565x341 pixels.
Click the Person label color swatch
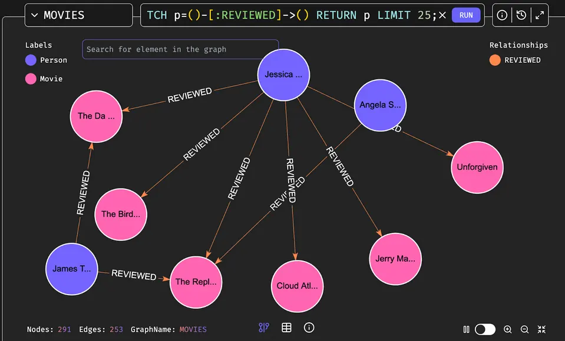[x=31, y=60]
